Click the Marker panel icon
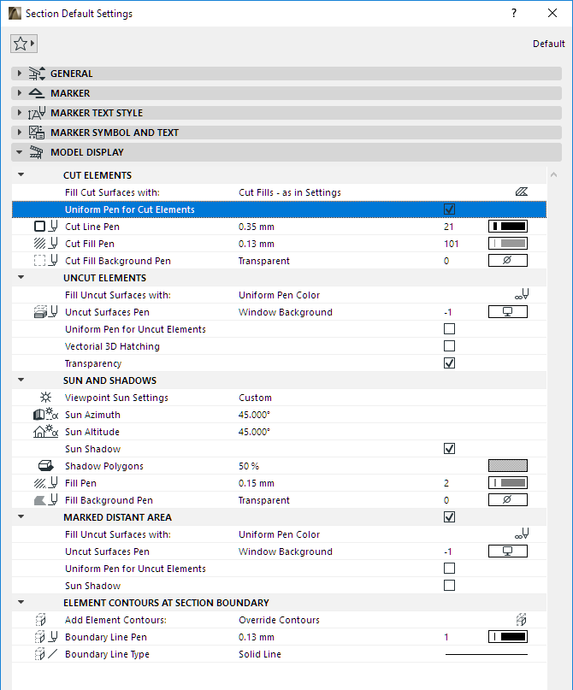The height and width of the screenshot is (690, 573). pos(37,93)
